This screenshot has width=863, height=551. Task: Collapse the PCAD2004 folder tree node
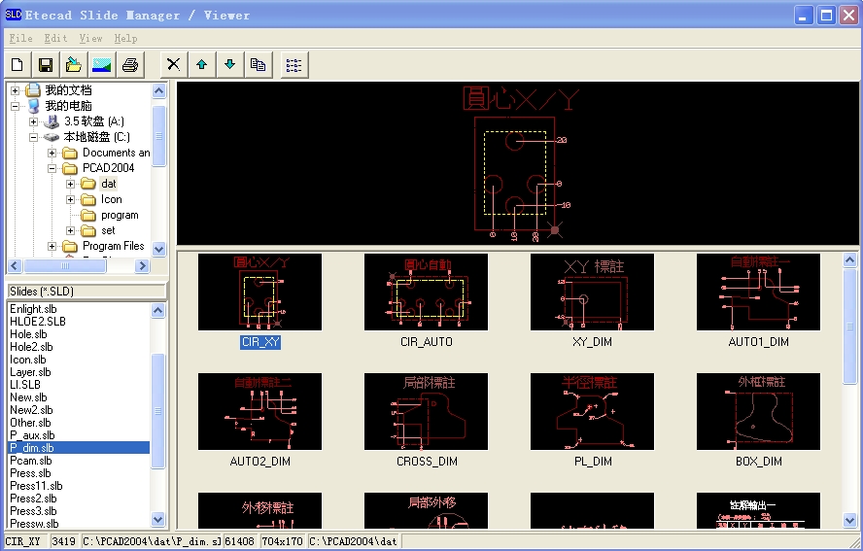click(x=52, y=168)
